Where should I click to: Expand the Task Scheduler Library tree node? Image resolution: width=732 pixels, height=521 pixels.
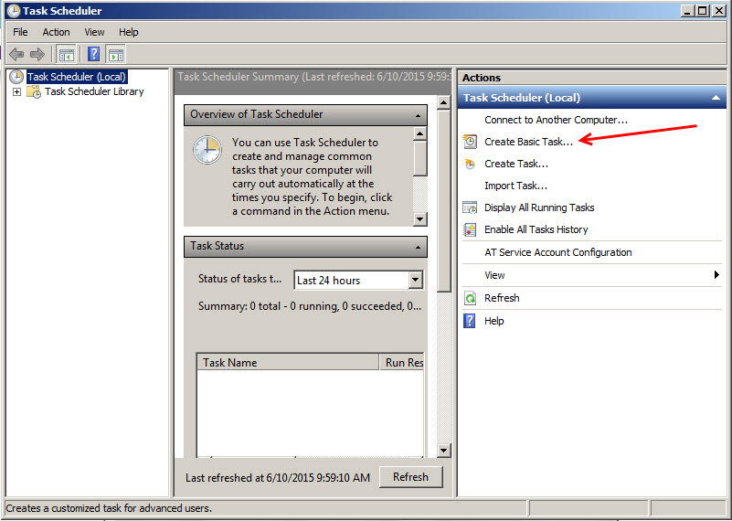coord(16,91)
